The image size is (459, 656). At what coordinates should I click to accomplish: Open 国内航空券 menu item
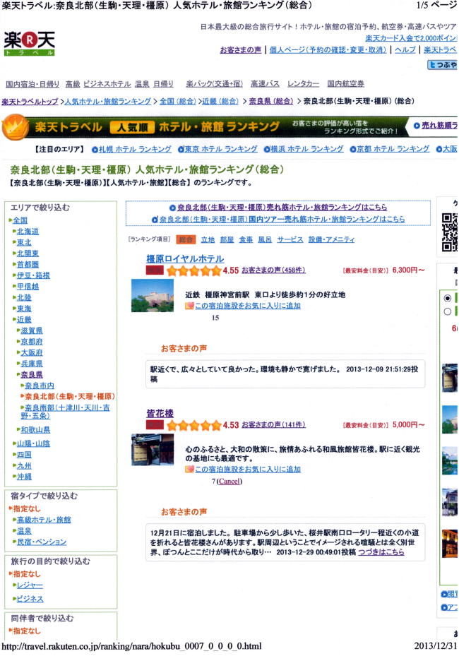point(345,84)
